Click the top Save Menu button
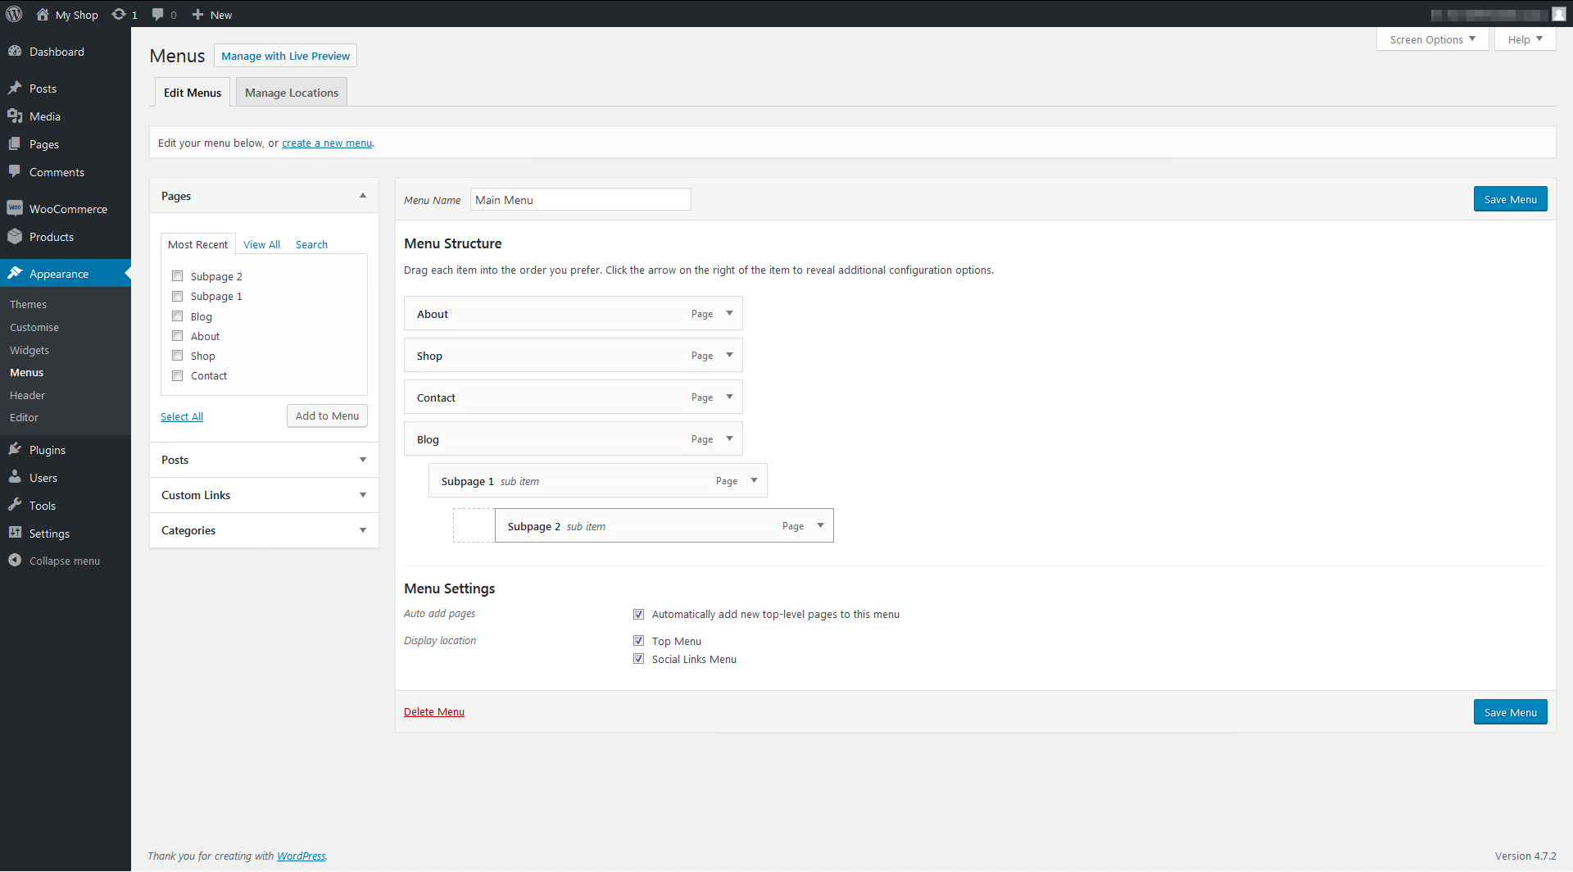Image resolution: width=1573 pixels, height=872 pixels. (1510, 199)
